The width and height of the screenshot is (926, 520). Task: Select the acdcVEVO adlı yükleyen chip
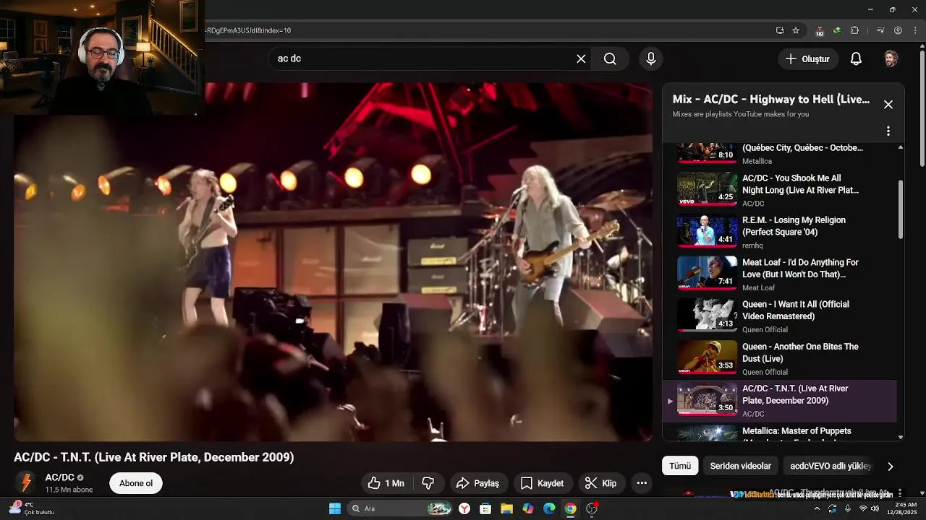click(x=831, y=466)
